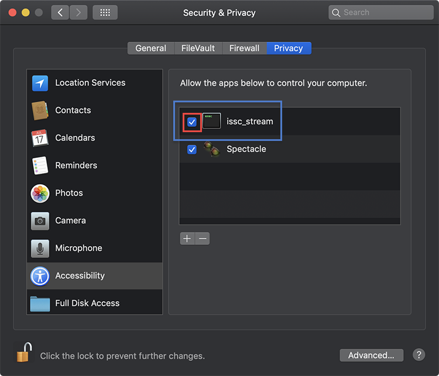Click the Accessibility figure icon
This screenshot has width=439, height=376.
point(40,276)
